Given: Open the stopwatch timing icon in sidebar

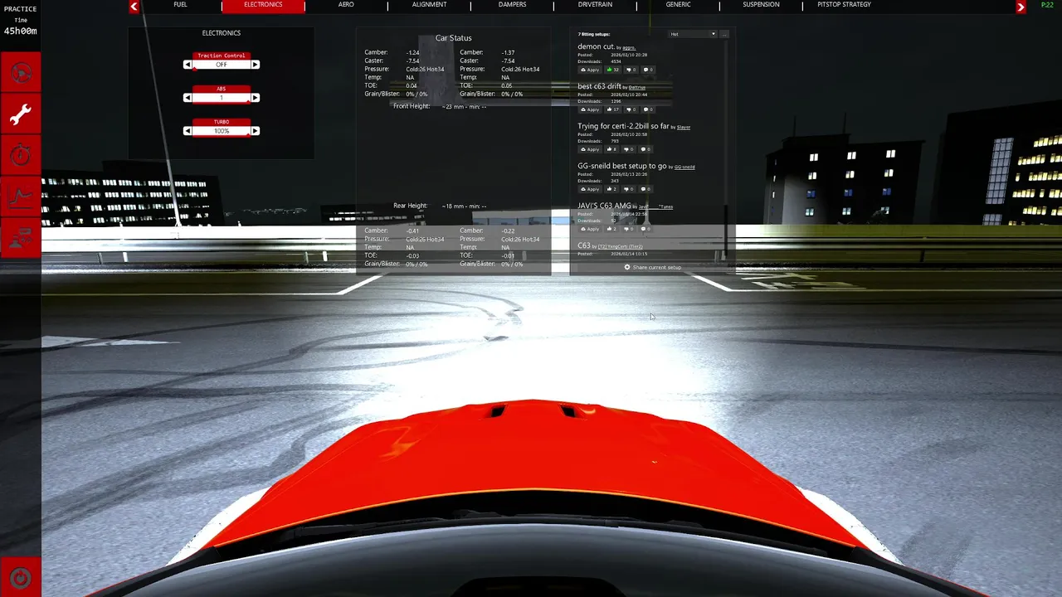Looking at the screenshot, I should point(20,155).
